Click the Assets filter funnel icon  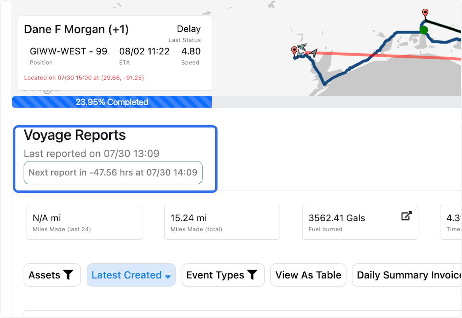(68, 275)
